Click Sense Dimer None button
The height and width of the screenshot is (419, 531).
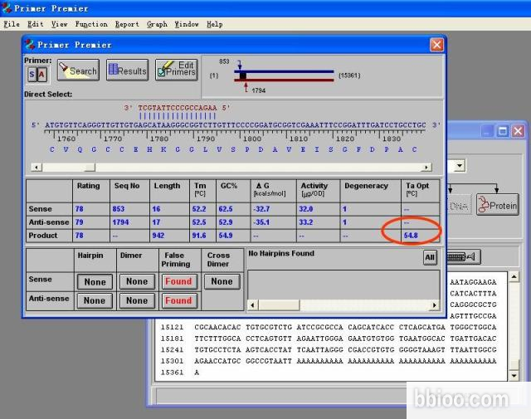pyautogui.click(x=137, y=281)
